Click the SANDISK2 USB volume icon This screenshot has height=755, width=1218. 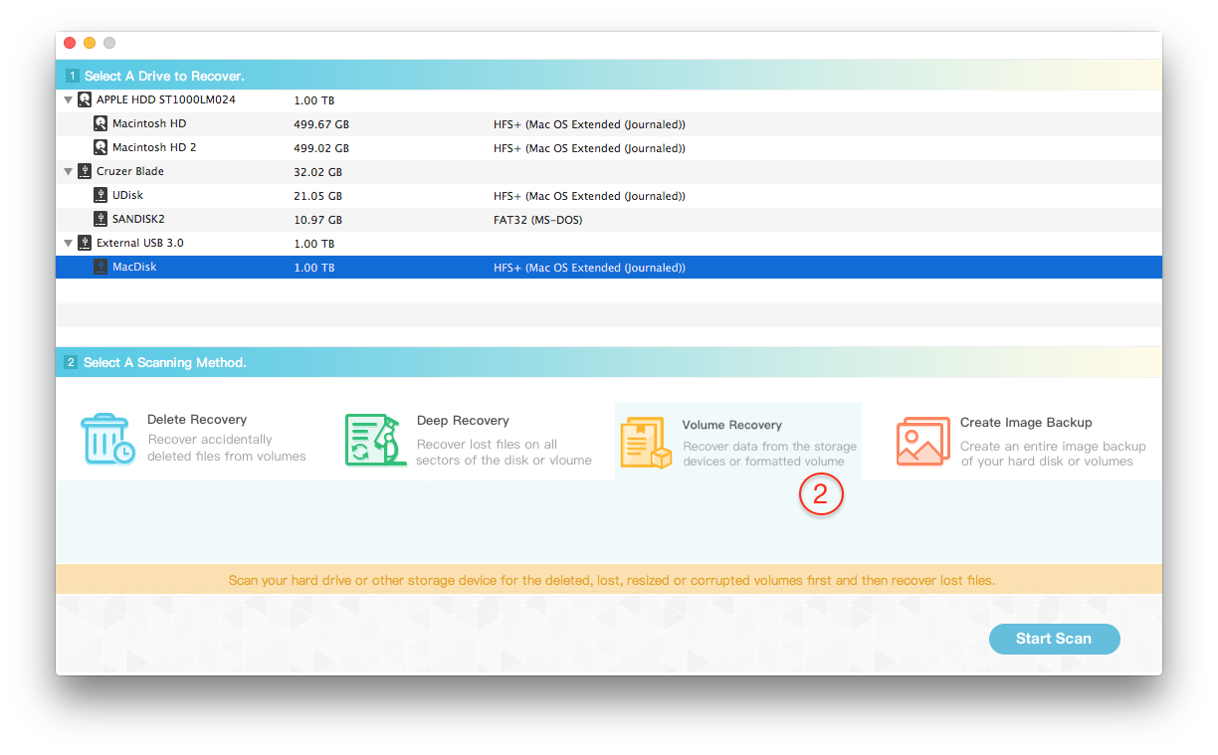click(x=101, y=219)
